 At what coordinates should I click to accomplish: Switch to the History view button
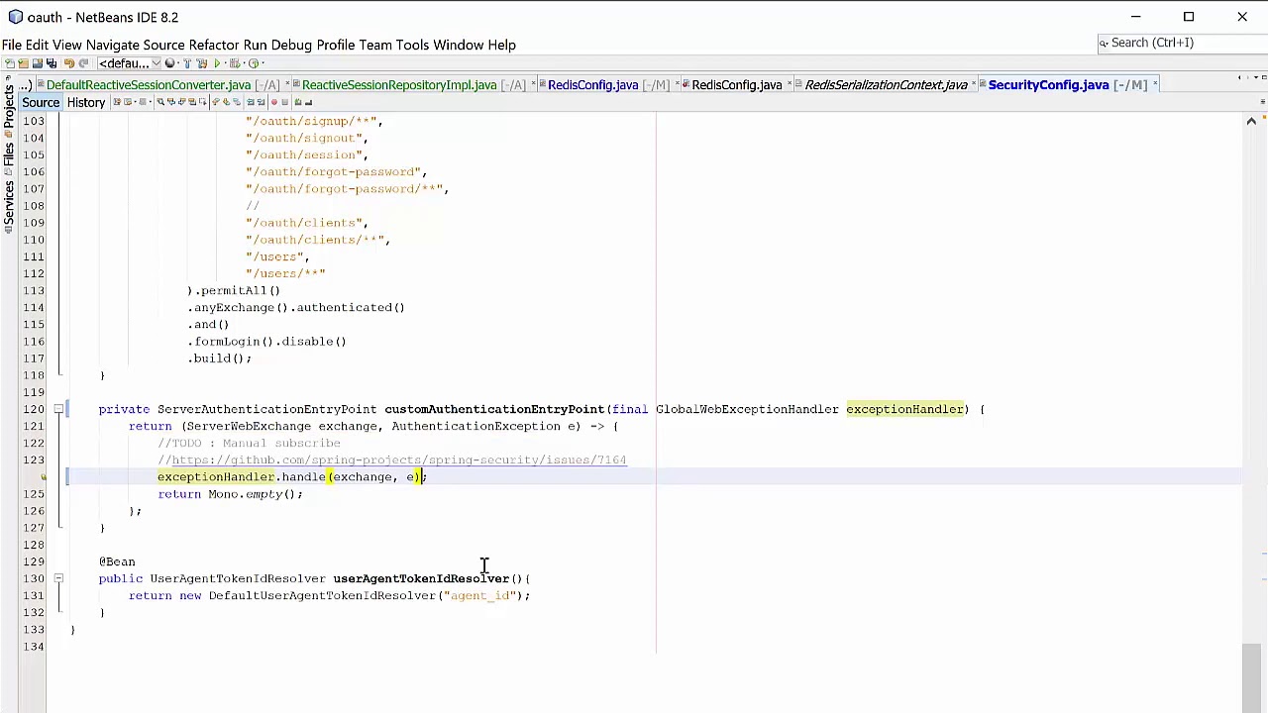pyautogui.click(x=86, y=103)
